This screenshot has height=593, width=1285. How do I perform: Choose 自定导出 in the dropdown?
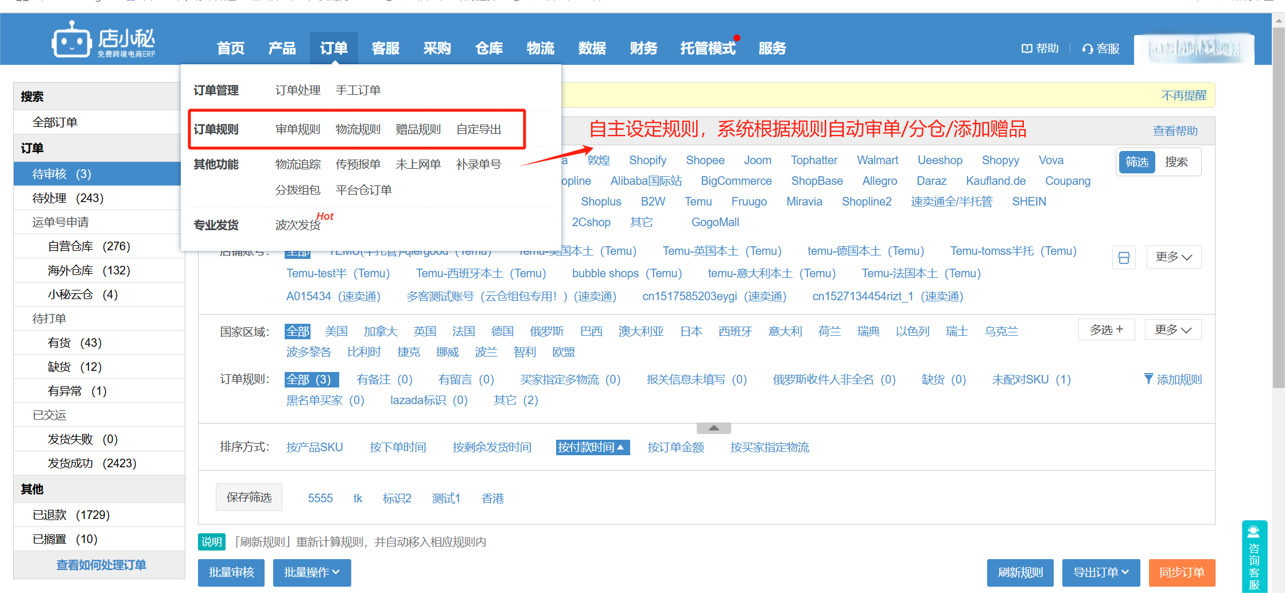479,129
